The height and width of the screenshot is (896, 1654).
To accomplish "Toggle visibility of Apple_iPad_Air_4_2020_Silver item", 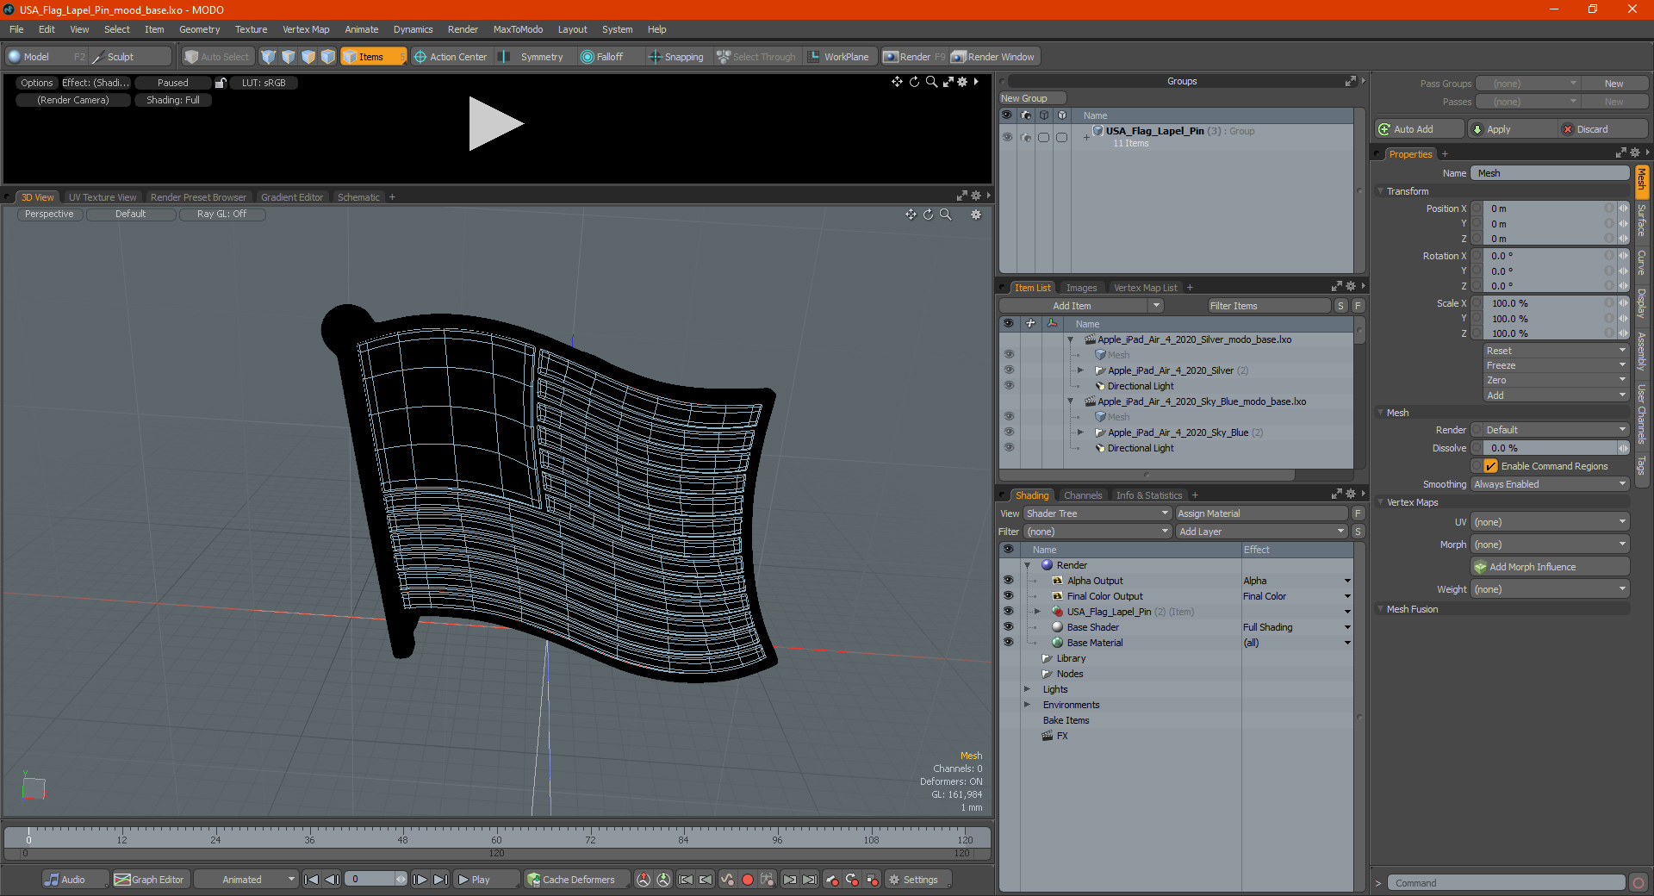I will (x=1008, y=370).
